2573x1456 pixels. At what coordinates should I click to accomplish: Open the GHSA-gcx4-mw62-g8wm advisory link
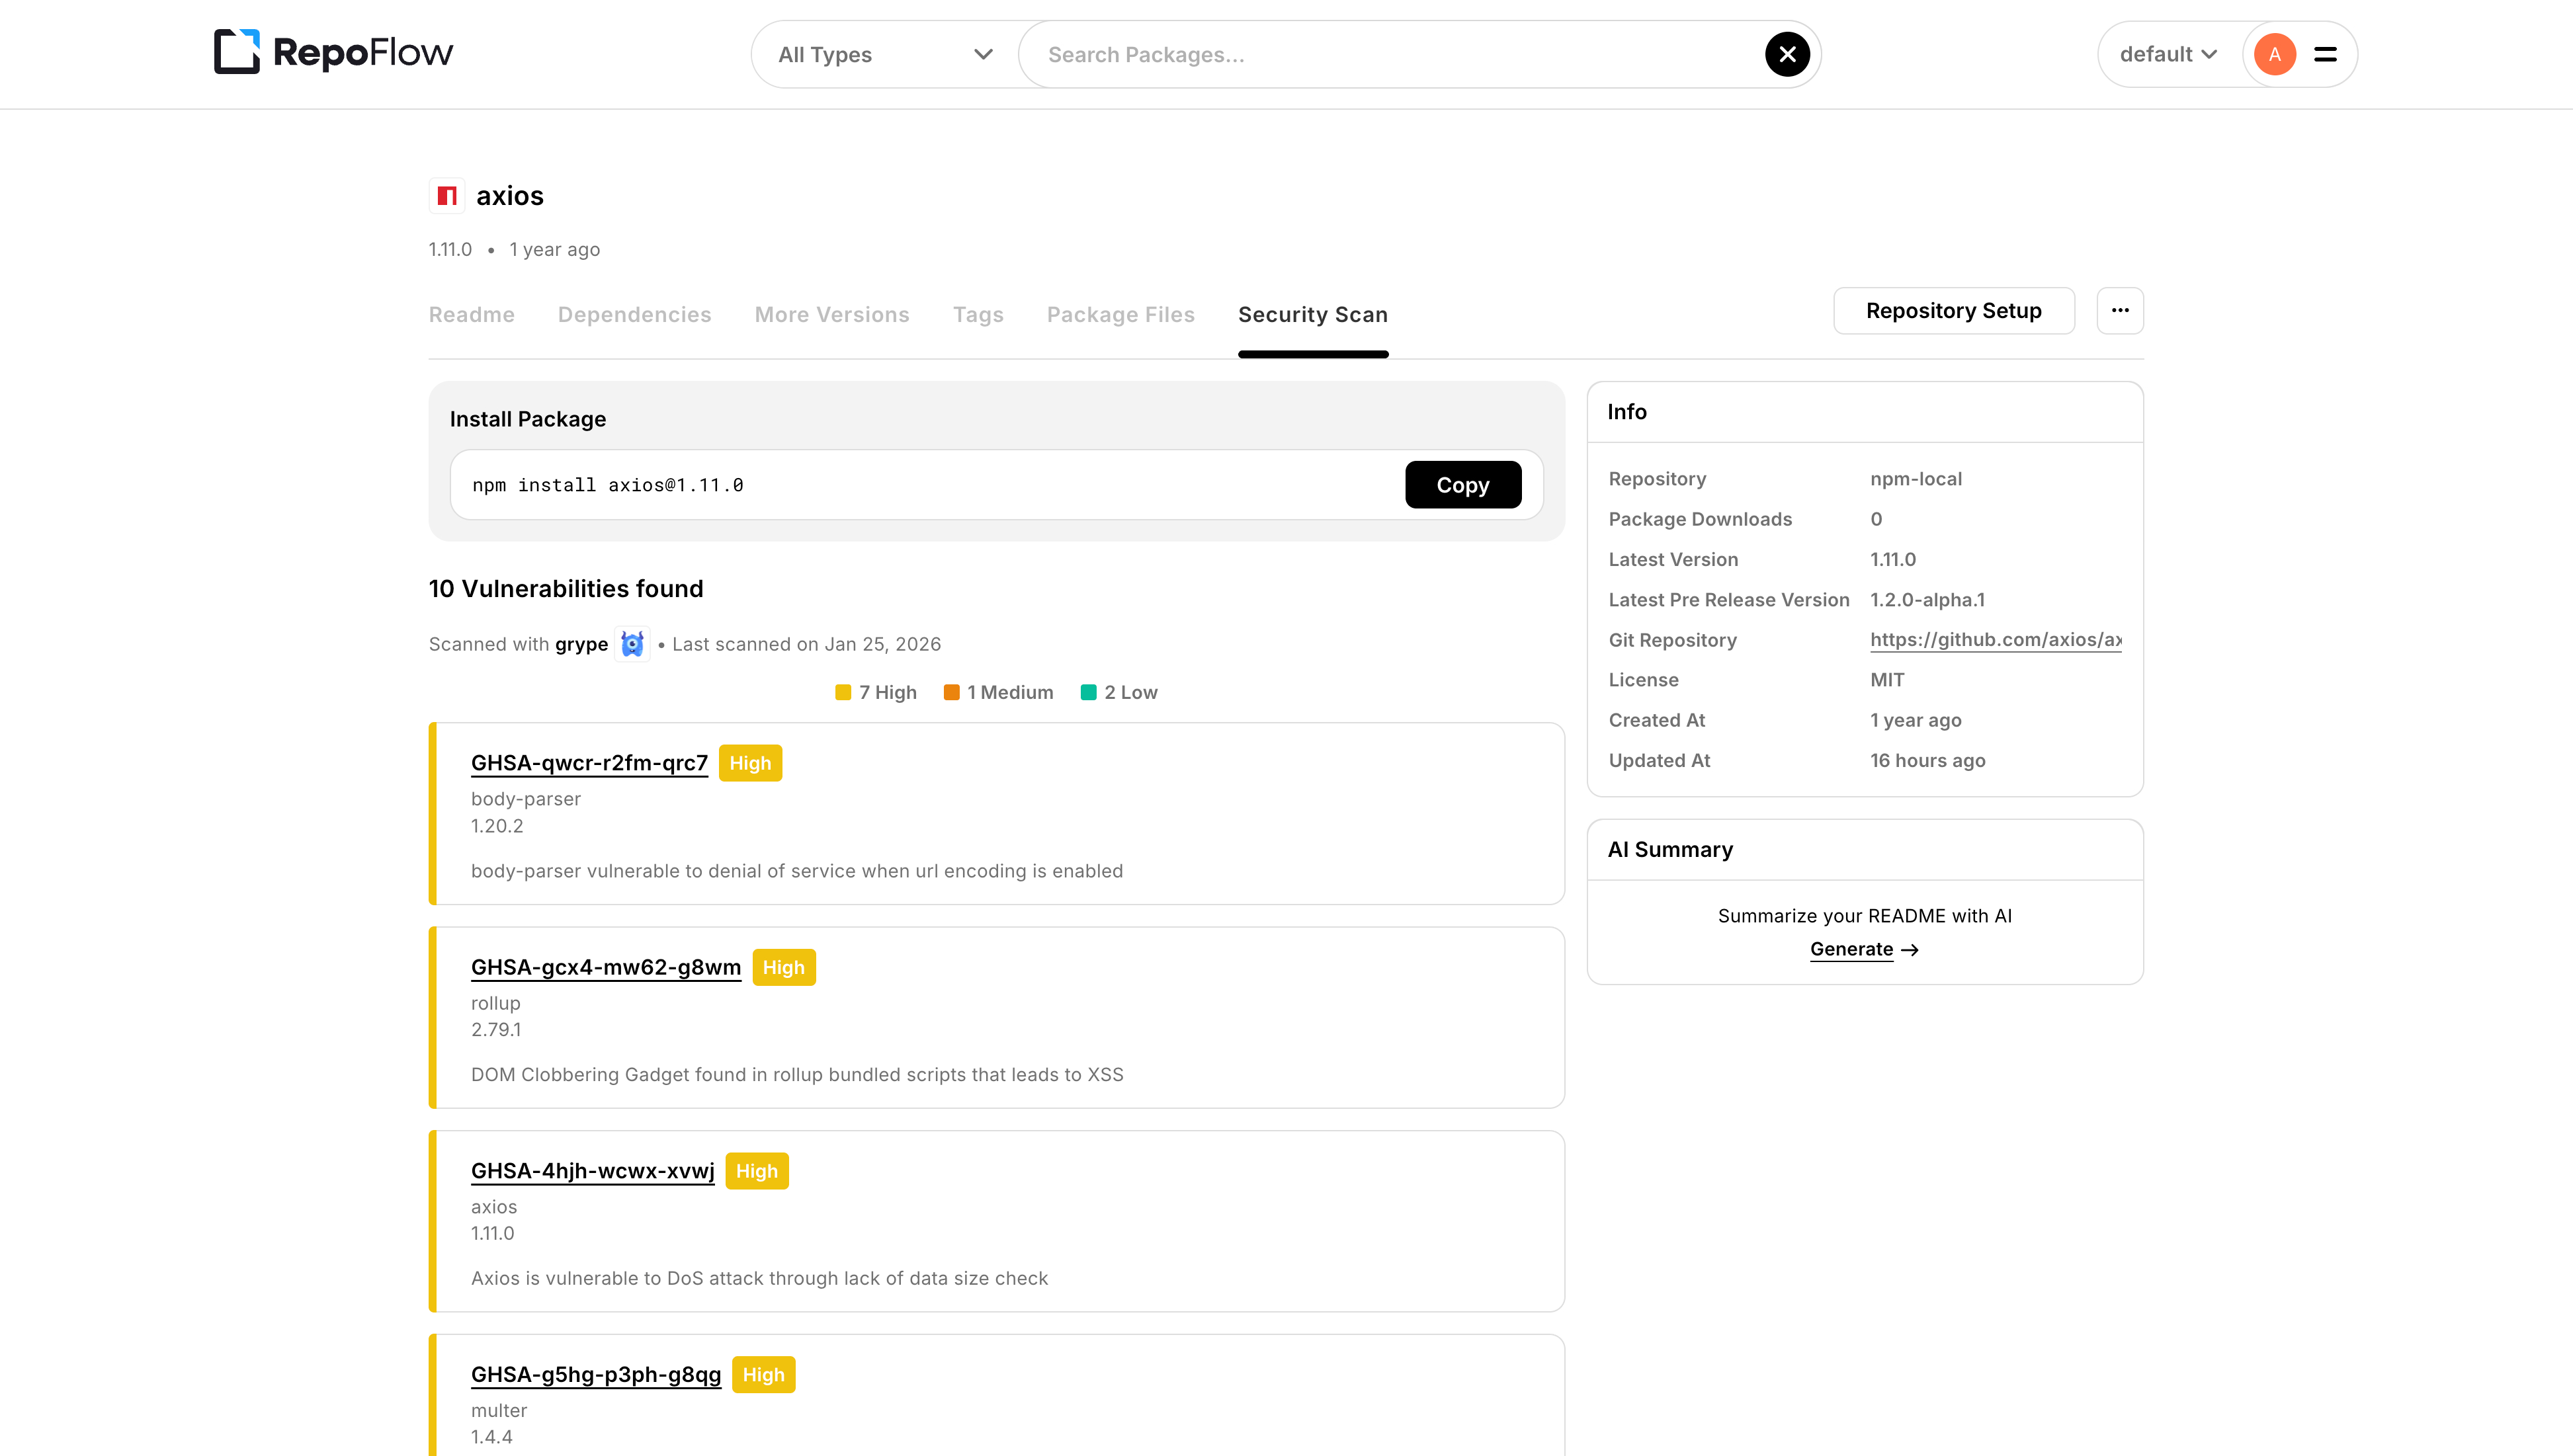(606, 967)
